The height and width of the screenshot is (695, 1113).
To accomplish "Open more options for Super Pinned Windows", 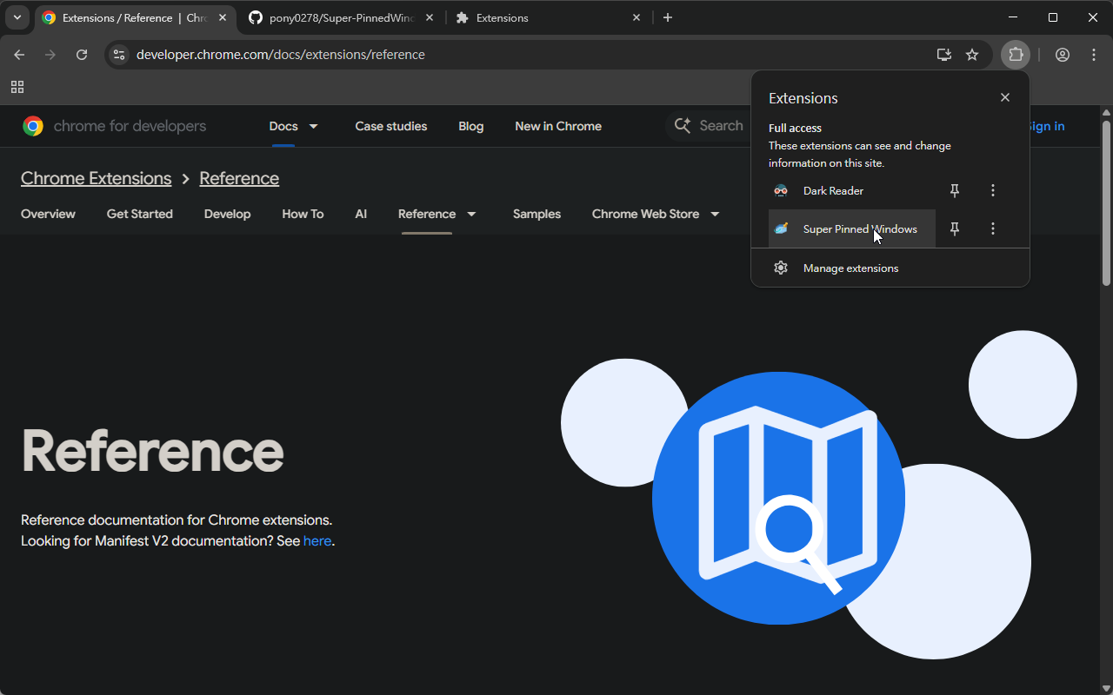I will 993,228.
